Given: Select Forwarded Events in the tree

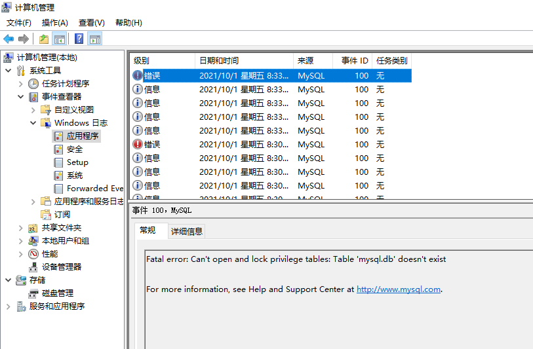Looking at the screenshot, I should [95, 189].
